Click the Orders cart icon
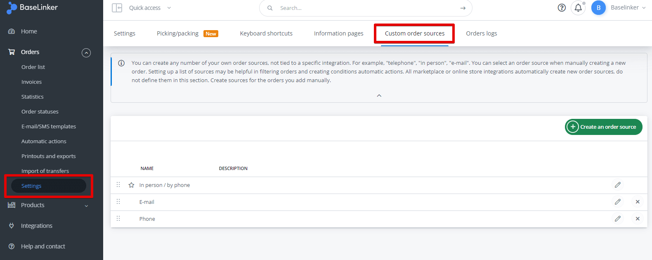 (x=12, y=52)
